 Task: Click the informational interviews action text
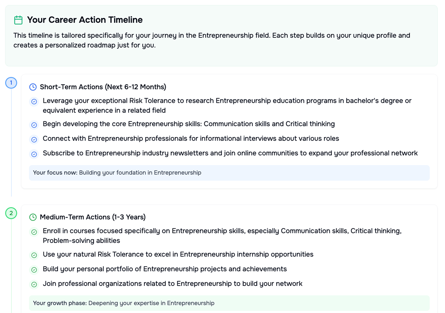pyautogui.click(x=191, y=138)
